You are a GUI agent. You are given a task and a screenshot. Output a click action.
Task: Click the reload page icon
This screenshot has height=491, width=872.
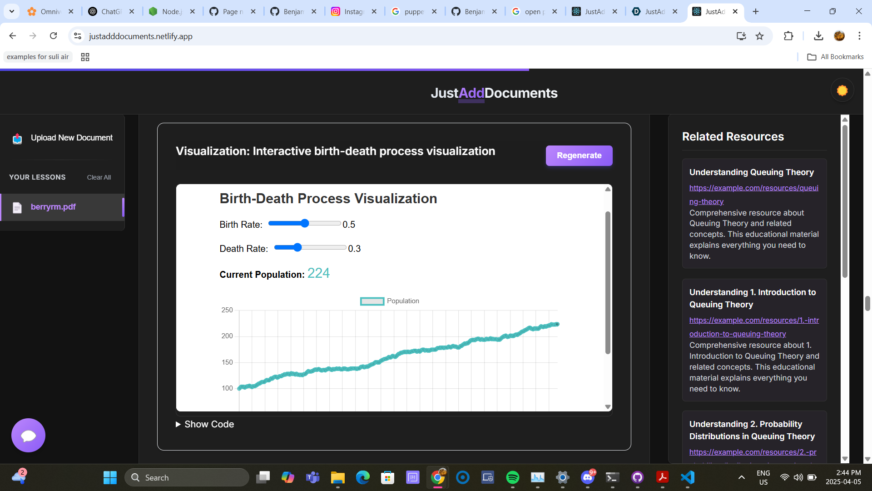point(53,36)
